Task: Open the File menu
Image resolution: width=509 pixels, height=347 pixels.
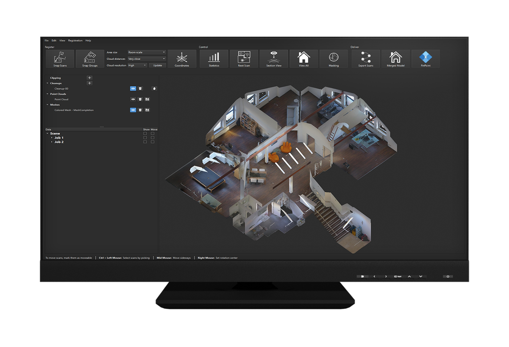Action: 47,41
